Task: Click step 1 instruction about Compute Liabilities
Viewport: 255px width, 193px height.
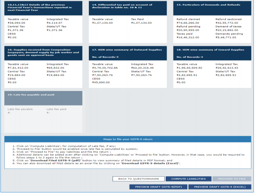Action: pyautogui.click(x=66, y=146)
